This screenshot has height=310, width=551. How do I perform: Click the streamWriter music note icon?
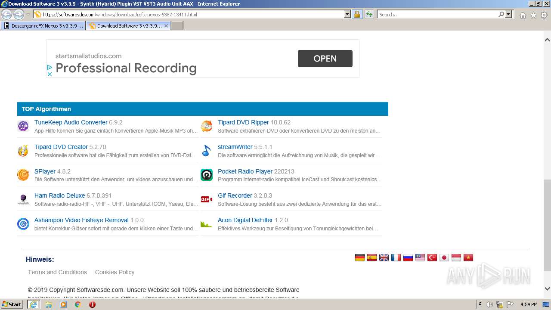tap(207, 151)
